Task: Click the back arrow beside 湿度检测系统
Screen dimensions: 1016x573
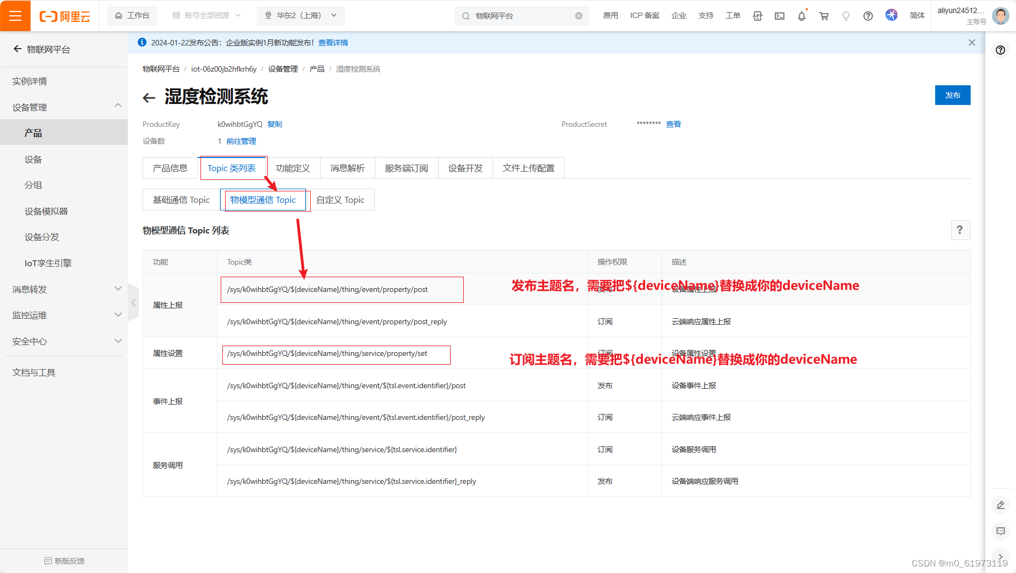Action: (x=149, y=98)
